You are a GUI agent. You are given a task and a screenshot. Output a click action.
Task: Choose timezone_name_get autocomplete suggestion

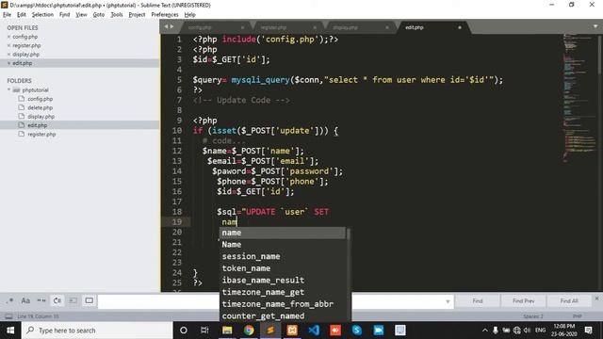coord(283,292)
